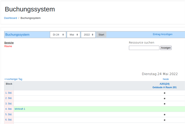Go to Dashboard via breadcrumb
The height and width of the screenshot is (124, 185).
10,18
